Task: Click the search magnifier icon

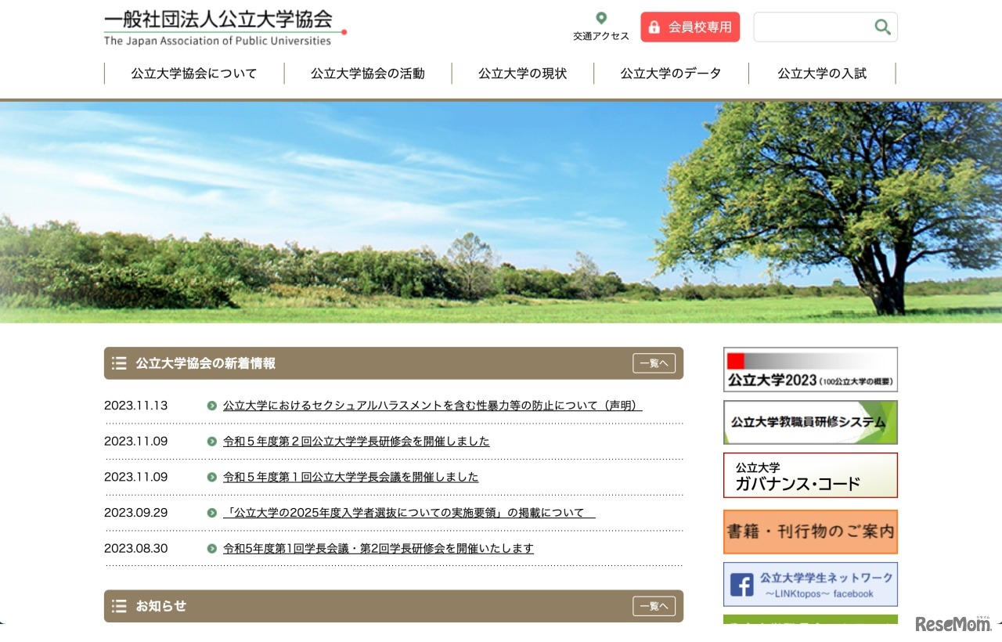Action: [x=881, y=26]
